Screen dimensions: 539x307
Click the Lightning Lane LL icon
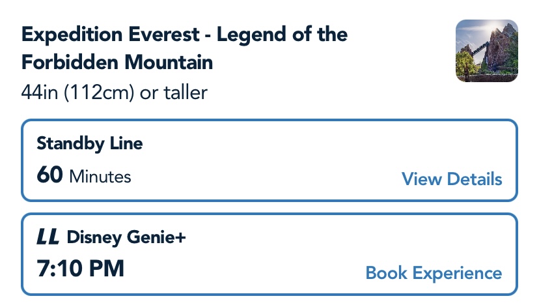[49, 239]
